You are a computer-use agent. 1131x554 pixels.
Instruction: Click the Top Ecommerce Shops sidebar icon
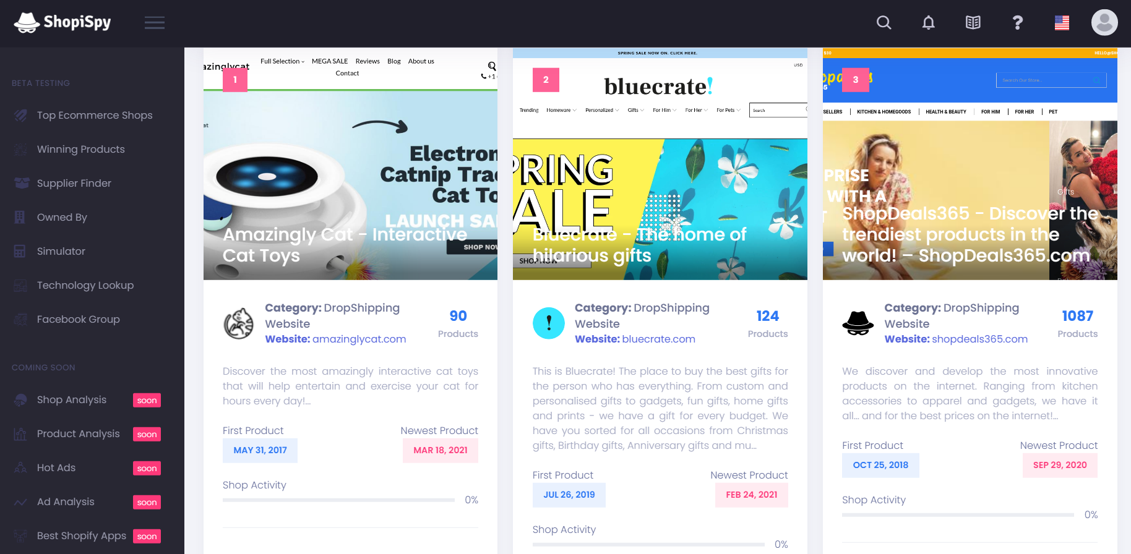20,116
